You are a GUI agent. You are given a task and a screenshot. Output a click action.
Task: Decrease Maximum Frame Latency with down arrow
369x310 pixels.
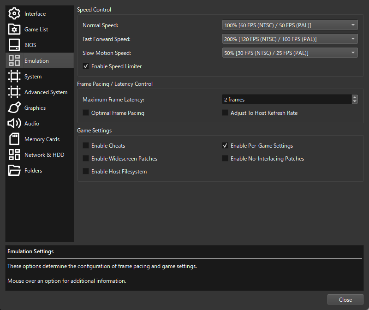tap(355, 101)
